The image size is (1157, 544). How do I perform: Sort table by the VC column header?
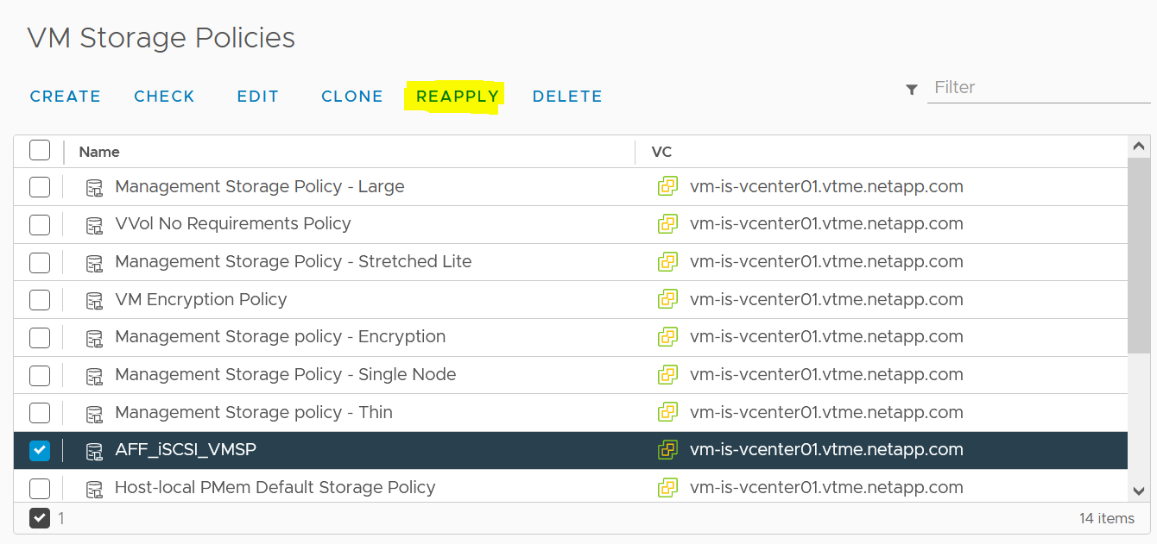click(x=661, y=152)
